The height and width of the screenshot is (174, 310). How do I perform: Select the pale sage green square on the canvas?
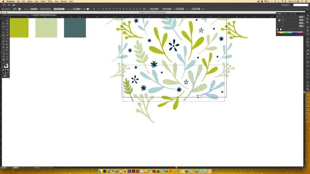[x=46, y=28]
